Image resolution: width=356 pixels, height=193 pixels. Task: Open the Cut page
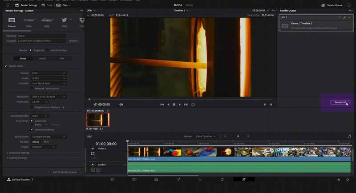(134, 179)
